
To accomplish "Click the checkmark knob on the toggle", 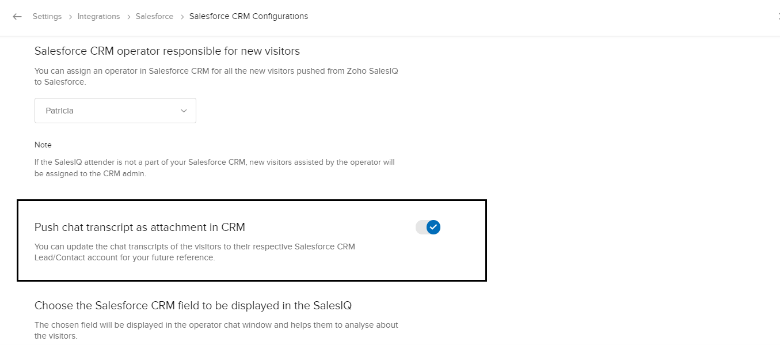I will coord(433,228).
